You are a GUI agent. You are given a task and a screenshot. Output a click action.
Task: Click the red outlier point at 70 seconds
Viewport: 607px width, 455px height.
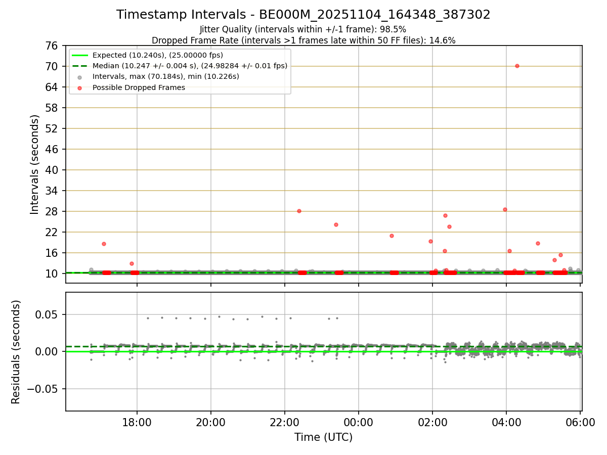pyautogui.click(x=517, y=66)
